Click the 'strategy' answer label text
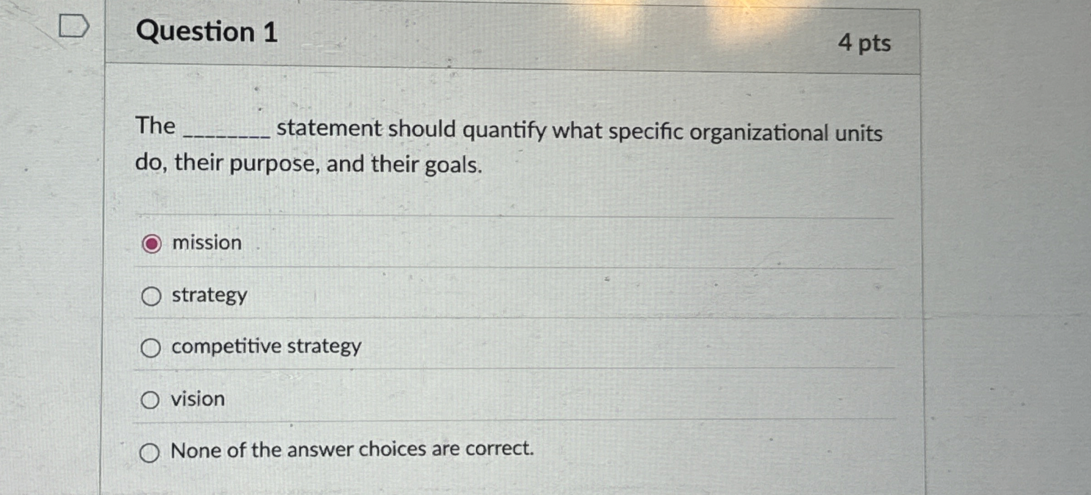1091x495 pixels. pyautogui.click(x=209, y=296)
